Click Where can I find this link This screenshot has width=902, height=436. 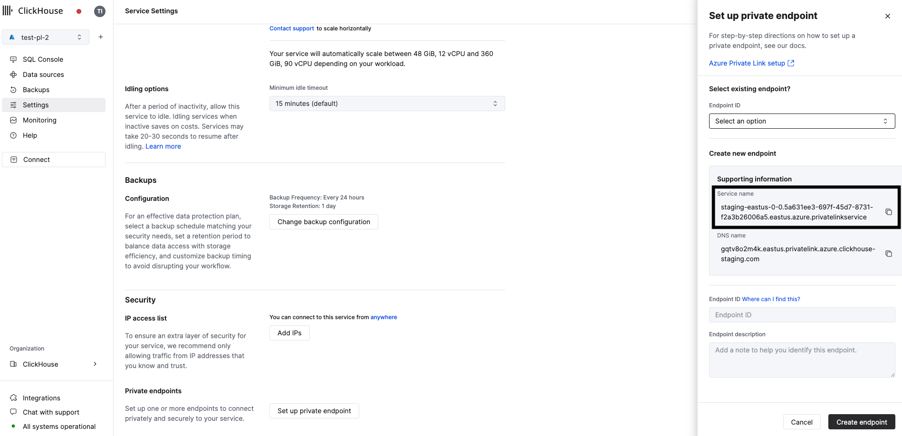[x=771, y=299]
